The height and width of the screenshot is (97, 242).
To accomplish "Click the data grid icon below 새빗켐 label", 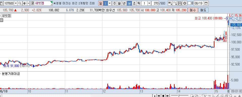I will click(1, 20).
